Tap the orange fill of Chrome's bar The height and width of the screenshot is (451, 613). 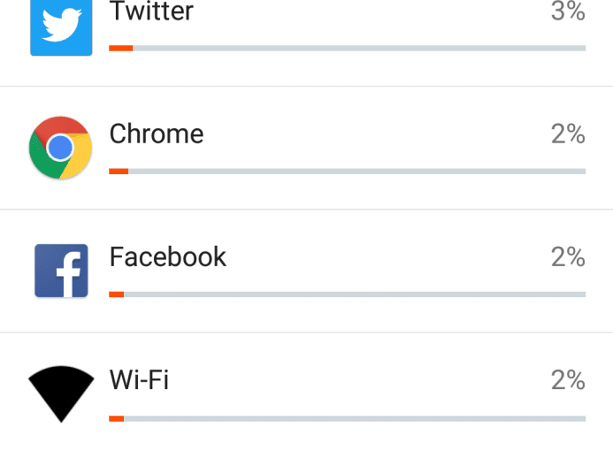coord(119,172)
